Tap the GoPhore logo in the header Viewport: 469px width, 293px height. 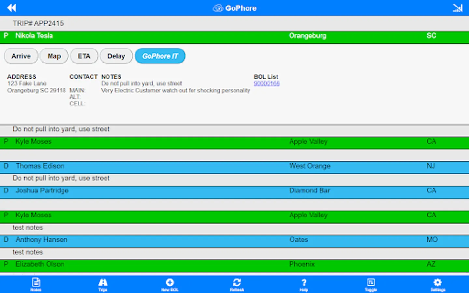tap(234, 8)
